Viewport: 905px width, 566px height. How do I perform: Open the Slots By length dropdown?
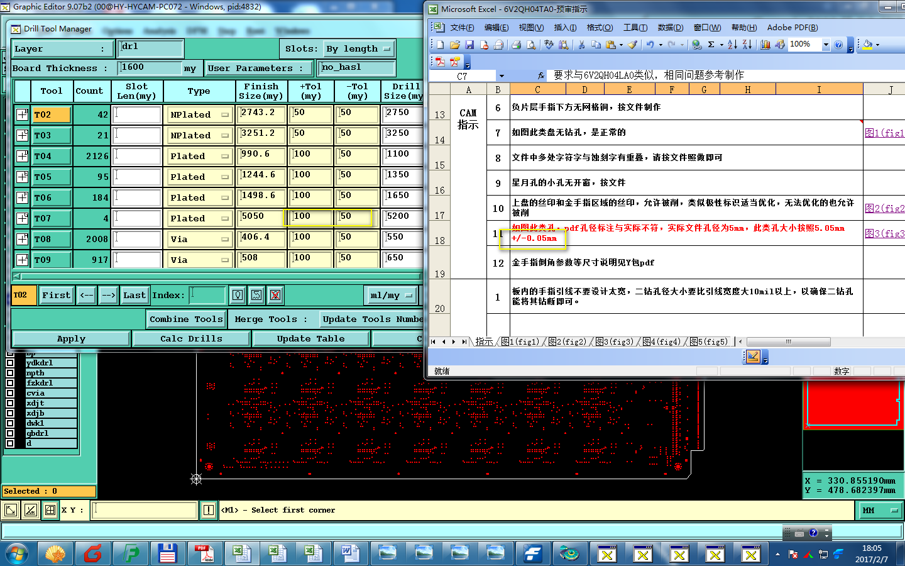[x=358, y=48]
